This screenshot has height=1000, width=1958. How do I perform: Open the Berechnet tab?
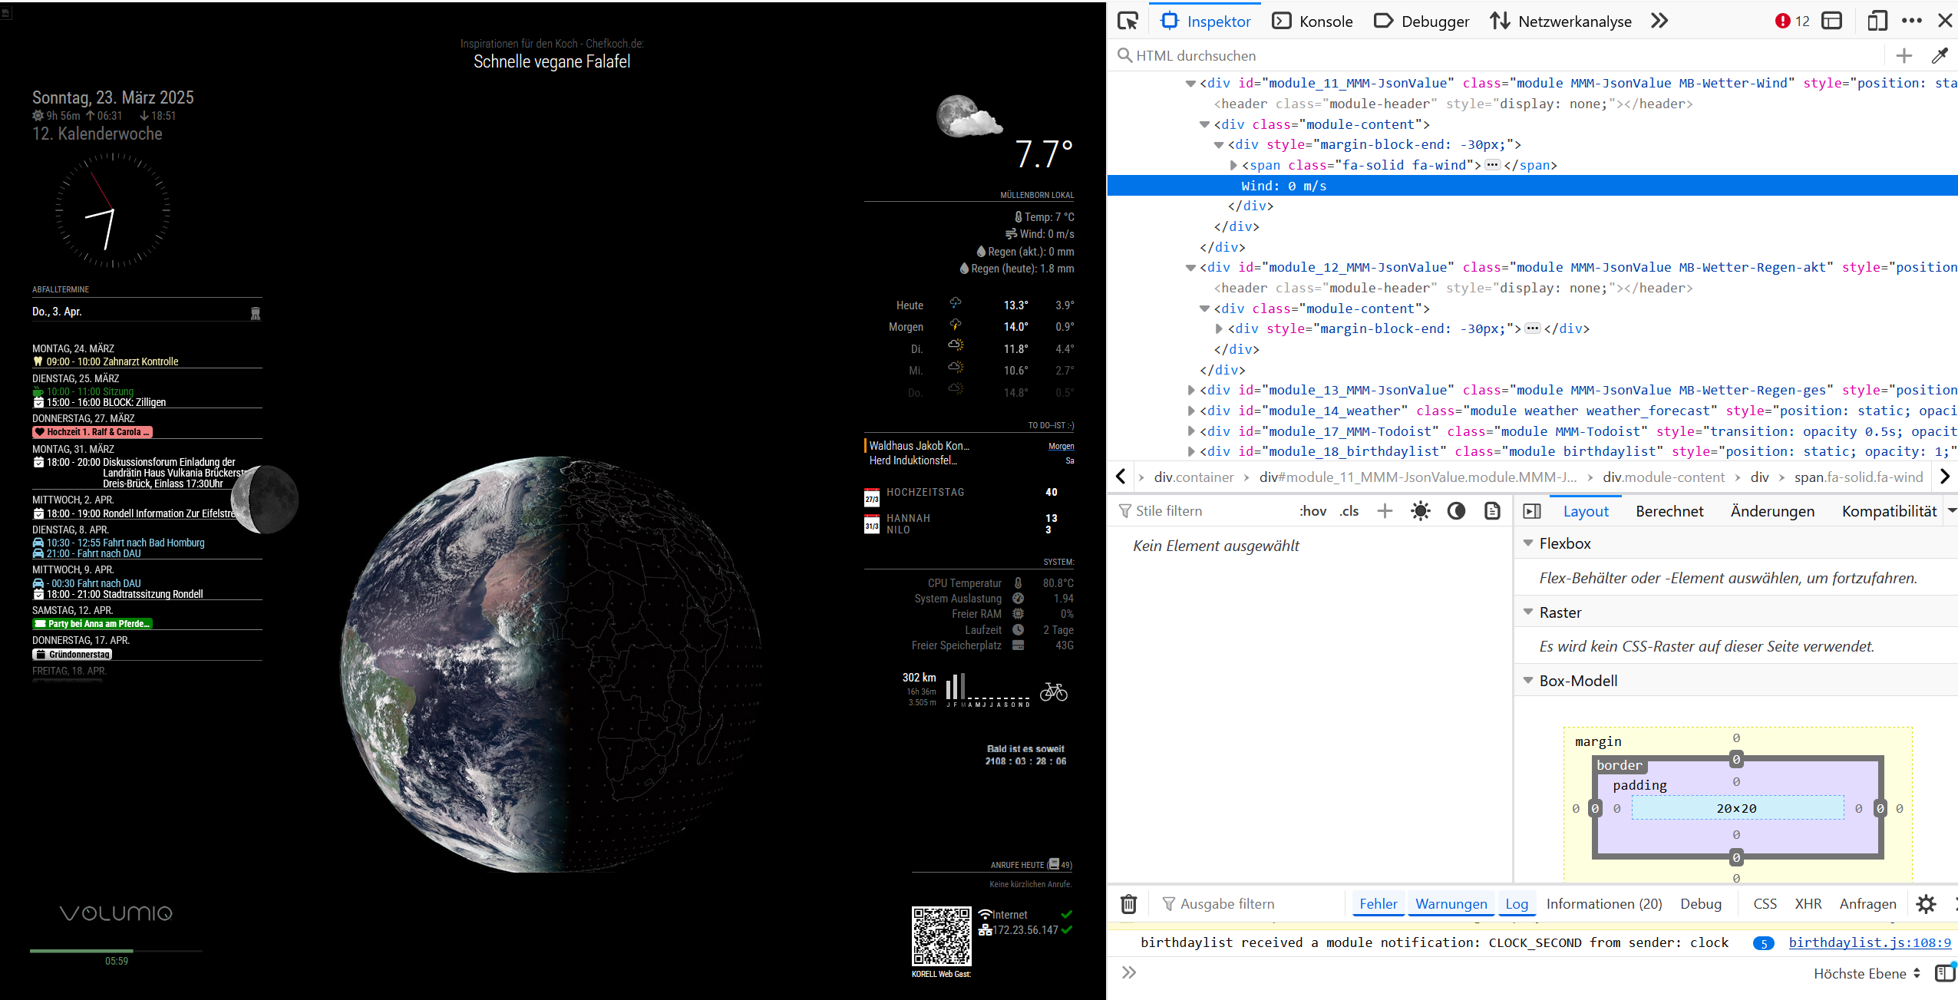[x=1669, y=511]
